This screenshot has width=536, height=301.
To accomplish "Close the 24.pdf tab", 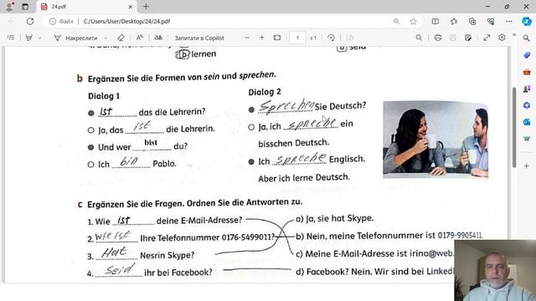I will [131, 7].
